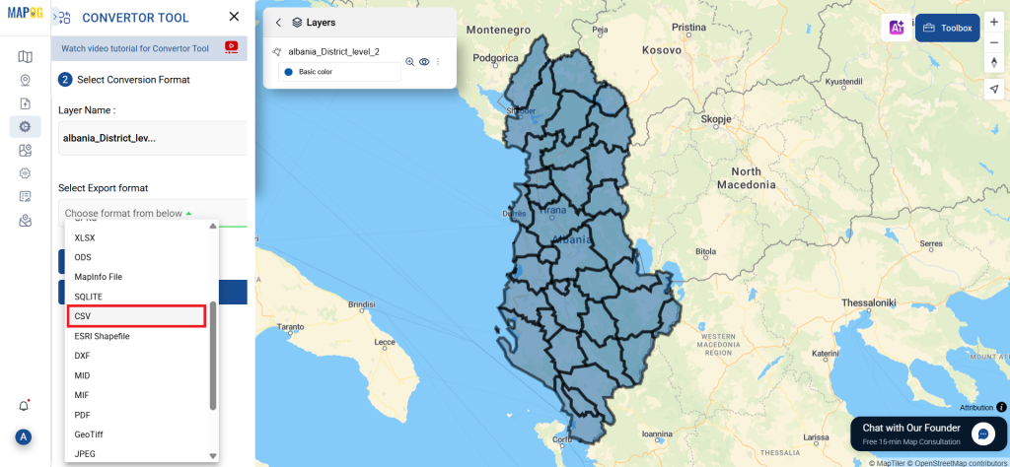Image resolution: width=1010 pixels, height=467 pixels.
Task: Choose ESRI Shapefile export format
Action: pos(103,336)
